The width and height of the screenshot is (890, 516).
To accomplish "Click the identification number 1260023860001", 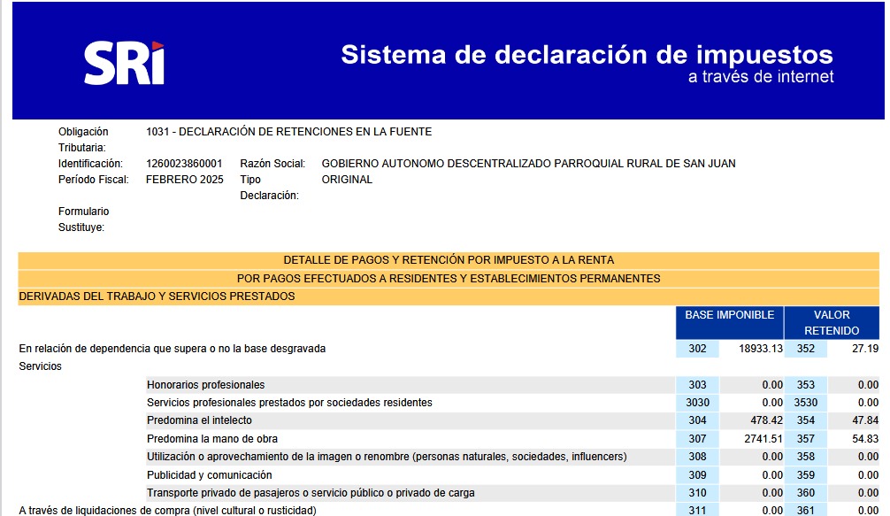I will tap(184, 164).
